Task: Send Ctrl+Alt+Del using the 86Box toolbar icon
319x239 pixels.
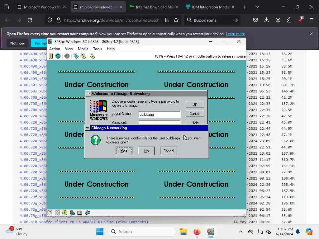Action: point(76,56)
